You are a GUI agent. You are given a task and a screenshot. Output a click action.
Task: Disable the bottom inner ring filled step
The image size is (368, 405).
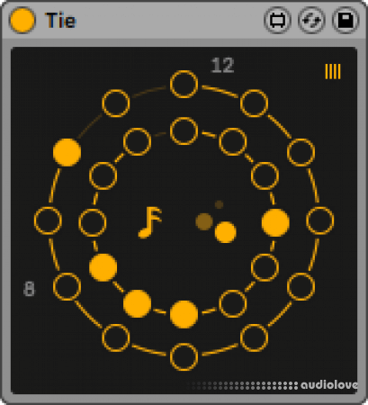184,314
